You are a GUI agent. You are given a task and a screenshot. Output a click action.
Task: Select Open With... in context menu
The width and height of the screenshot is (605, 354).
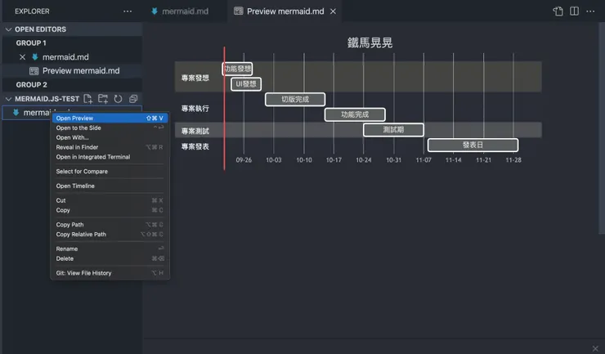click(x=110, y=137)
